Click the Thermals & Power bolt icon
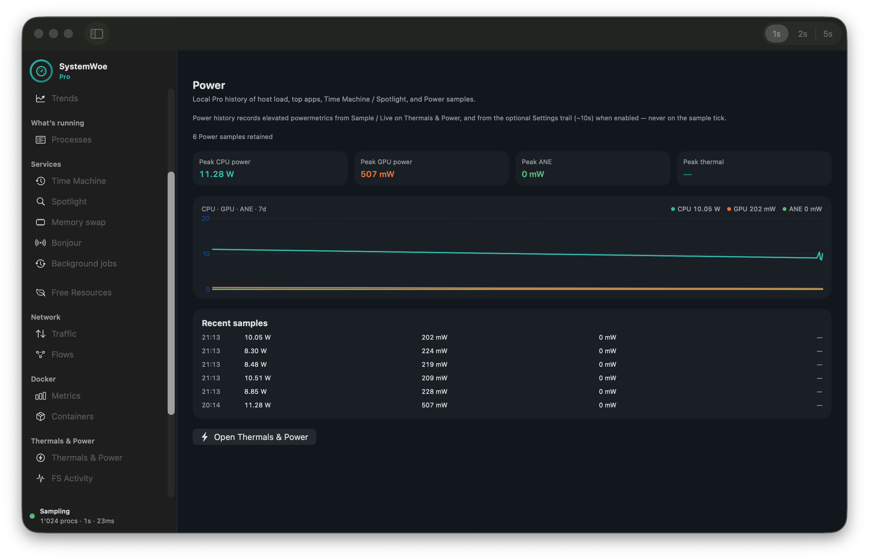The height and width of the screenshot is (560, 869). coord(40,458)
